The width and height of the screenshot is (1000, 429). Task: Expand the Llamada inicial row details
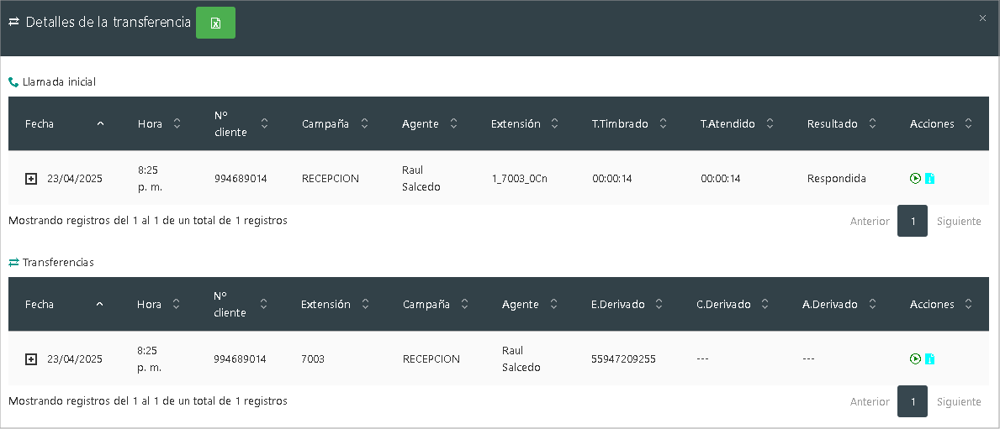[x=31, y=179]
